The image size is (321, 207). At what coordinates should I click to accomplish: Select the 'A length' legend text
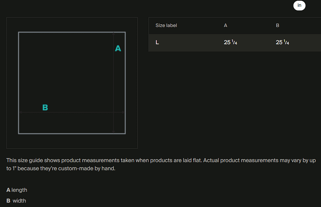point(16,190)
